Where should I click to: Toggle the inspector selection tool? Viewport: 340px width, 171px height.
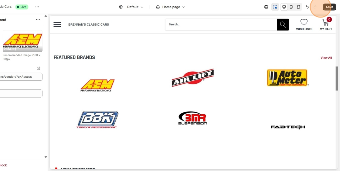click(x=275, y=7)
